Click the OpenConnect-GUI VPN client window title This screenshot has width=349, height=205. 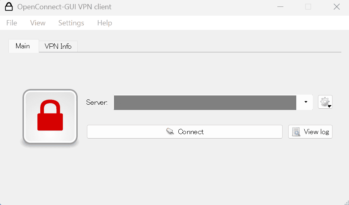[64, 7]
